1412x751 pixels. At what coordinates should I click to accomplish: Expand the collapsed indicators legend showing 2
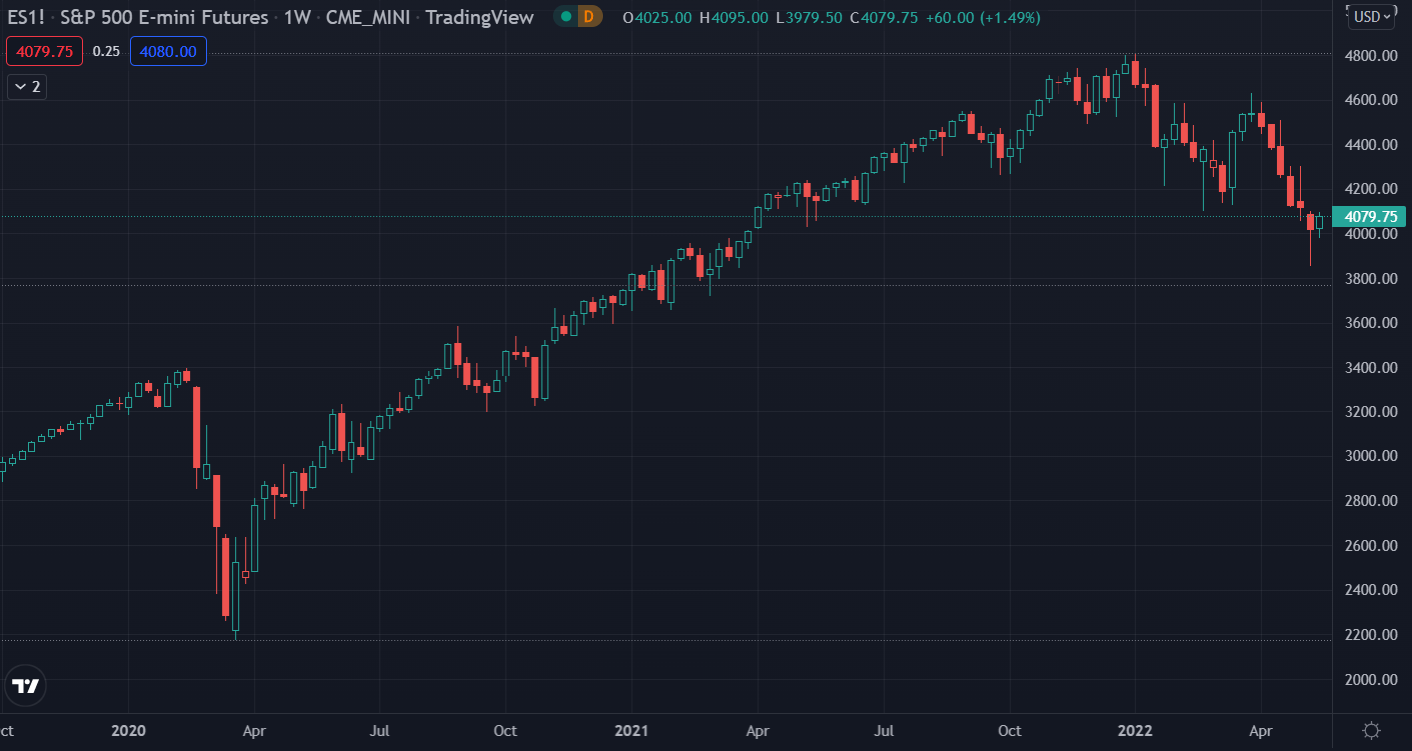point(27,87)
